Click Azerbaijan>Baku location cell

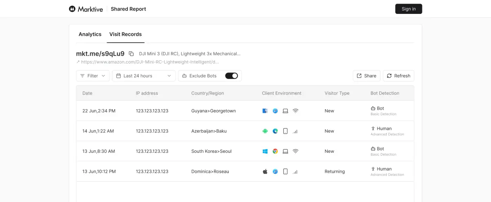[x=209, y=131]
